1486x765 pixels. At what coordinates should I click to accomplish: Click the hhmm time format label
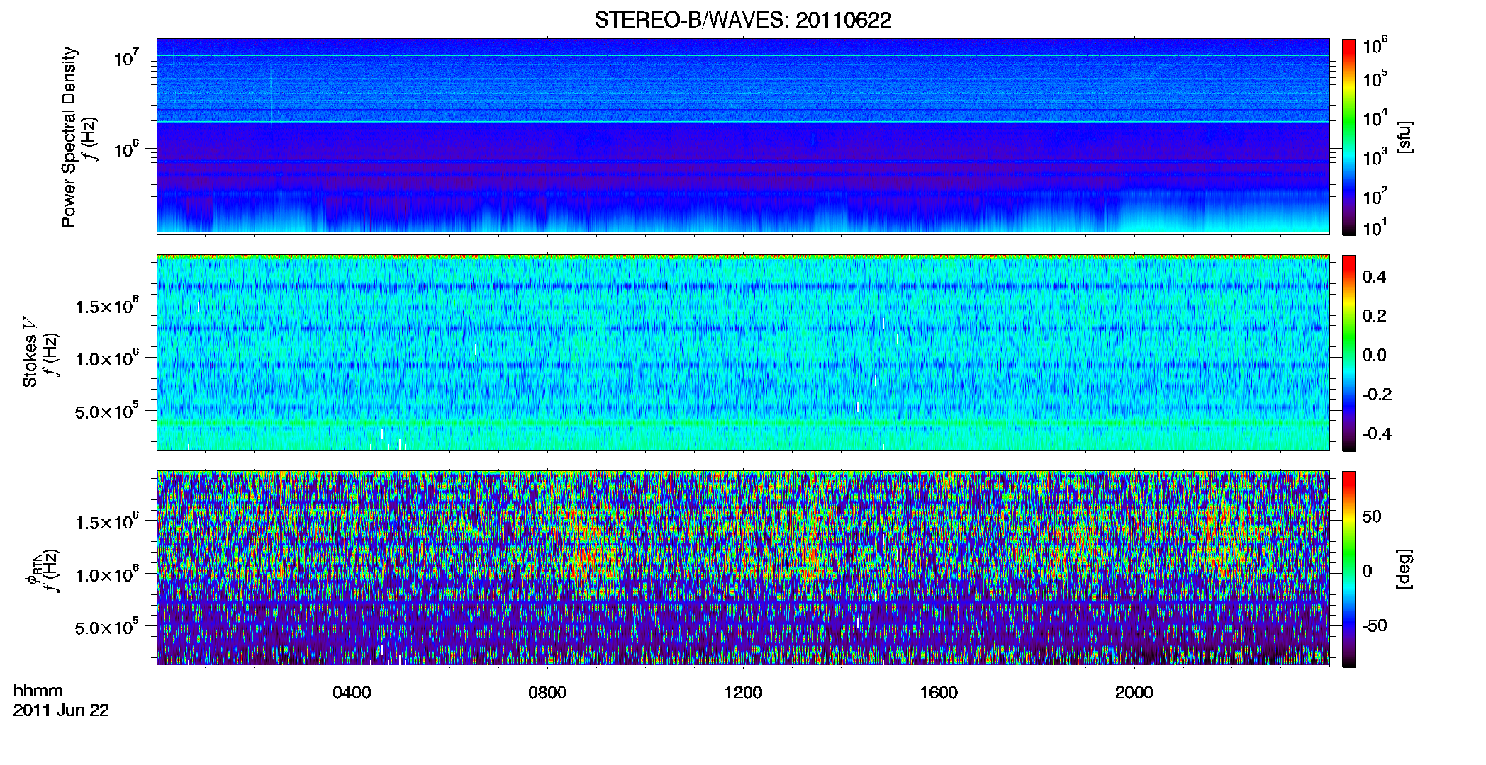[38, 691]
